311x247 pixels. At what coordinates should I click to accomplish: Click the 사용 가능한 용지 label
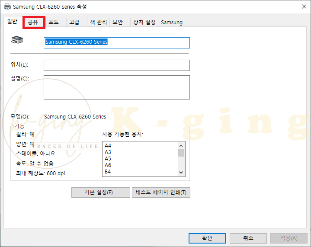tap(122, 134)
